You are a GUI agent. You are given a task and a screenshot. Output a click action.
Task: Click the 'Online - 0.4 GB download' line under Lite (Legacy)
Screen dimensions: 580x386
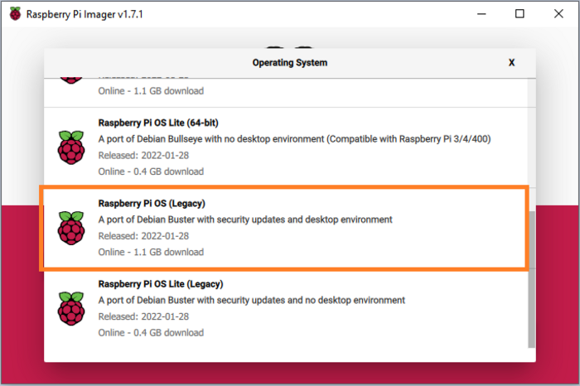pyautogui.click(x=151, y=333)
